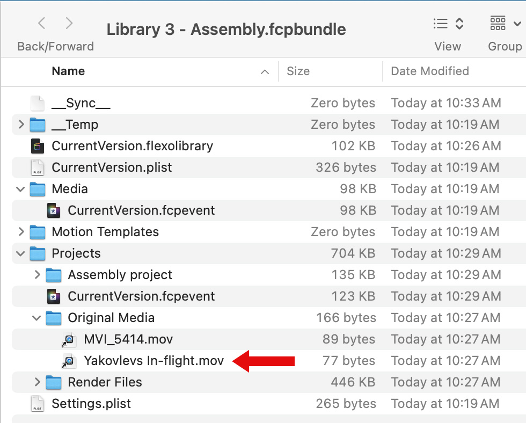526x423 pixels.
Task: Click the Settings.plist file icon
Action: (37, 404)
